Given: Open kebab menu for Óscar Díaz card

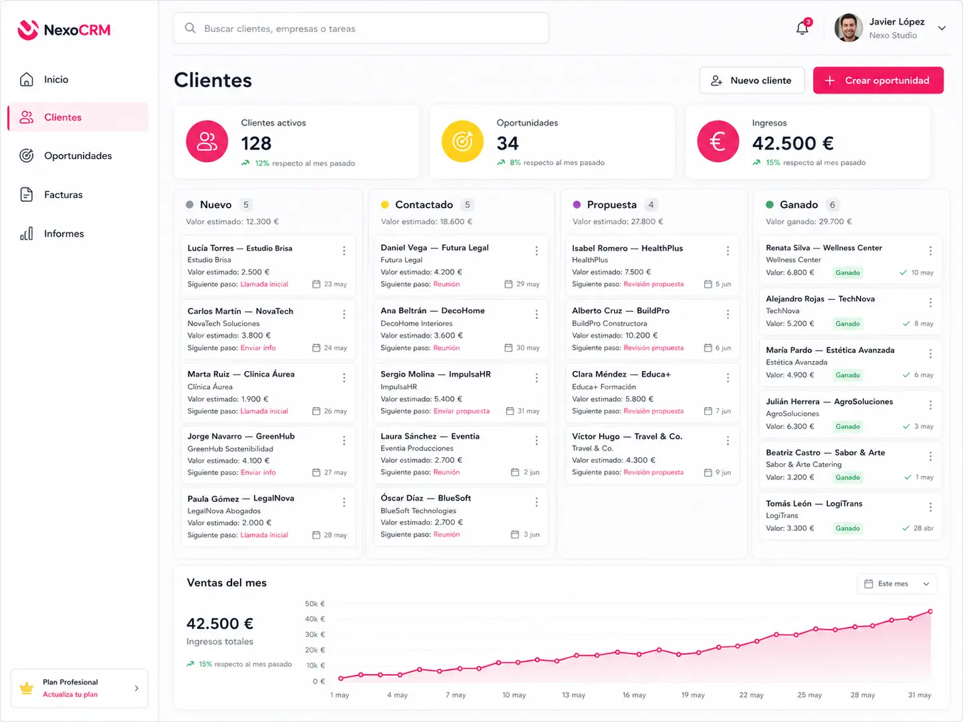Looking at the screenshot, I should [537, 502].
